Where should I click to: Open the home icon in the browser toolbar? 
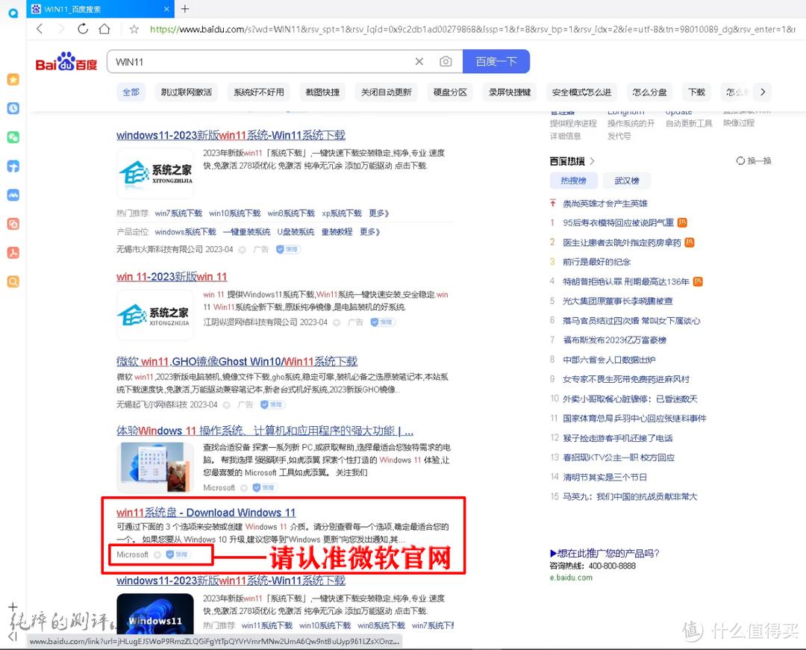pos(104,28)
